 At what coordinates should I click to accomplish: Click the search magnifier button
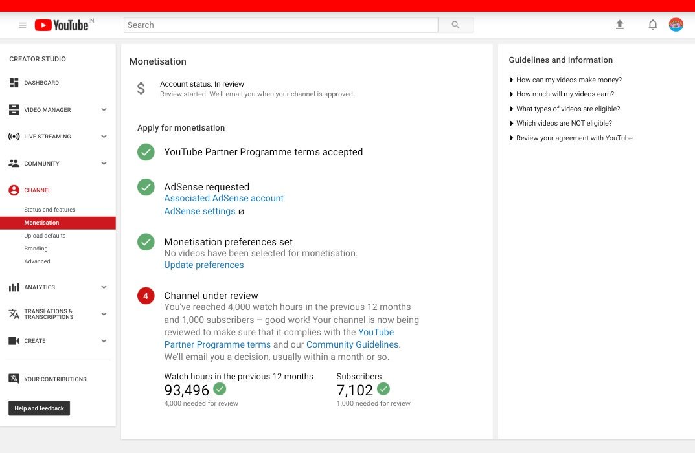(455, 25)
